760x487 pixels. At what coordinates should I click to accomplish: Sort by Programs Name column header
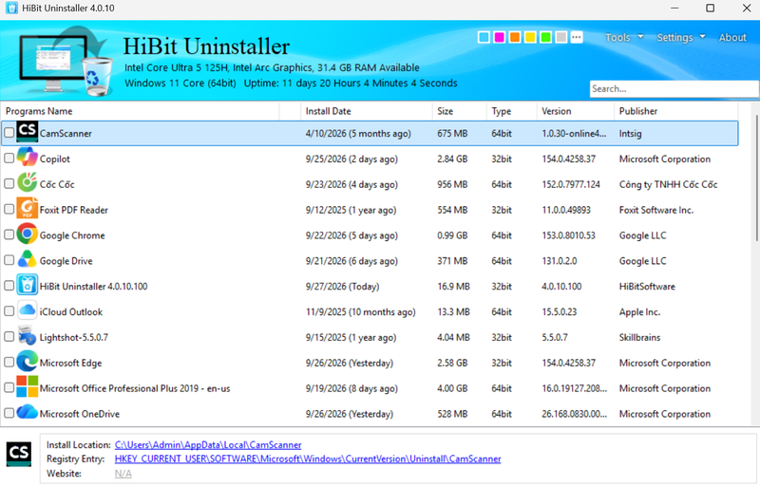(140, 111)
